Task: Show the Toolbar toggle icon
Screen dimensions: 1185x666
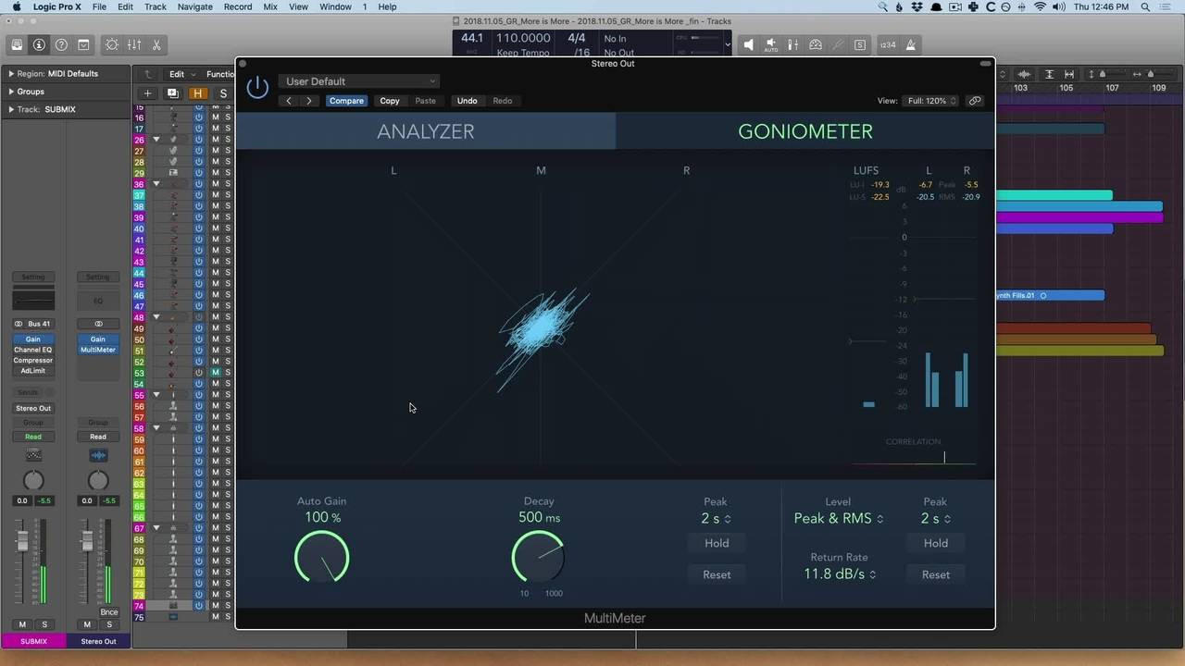Action: [x=83, y=44]
